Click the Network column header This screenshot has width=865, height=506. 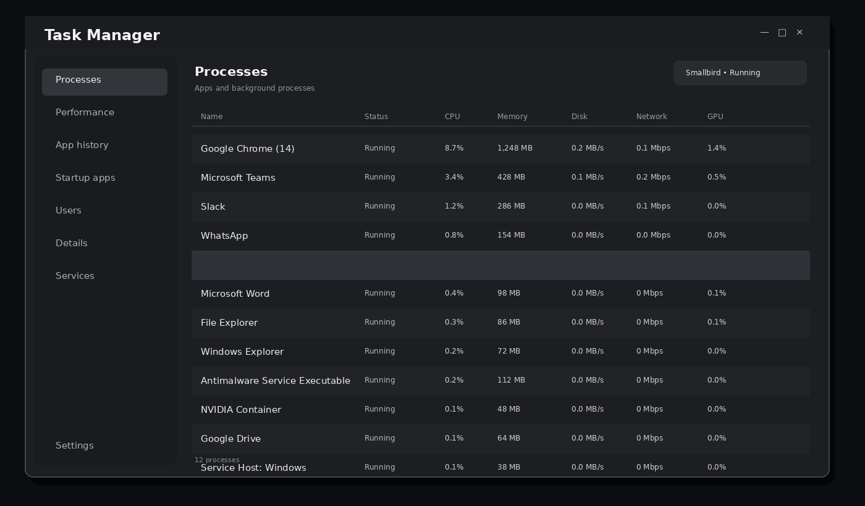[x=651, y=117]
